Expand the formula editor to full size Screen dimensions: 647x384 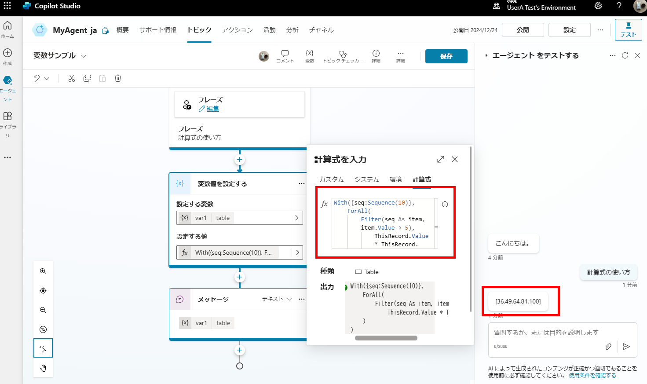pos(441,159)
